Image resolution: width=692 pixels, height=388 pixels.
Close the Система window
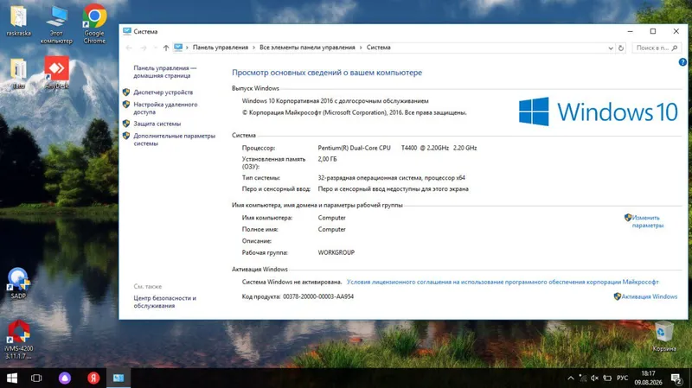(x=676, y=31)
